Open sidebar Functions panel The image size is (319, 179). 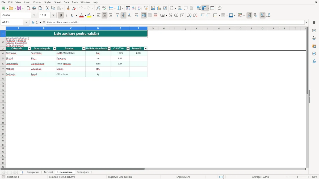click(314, 61)
